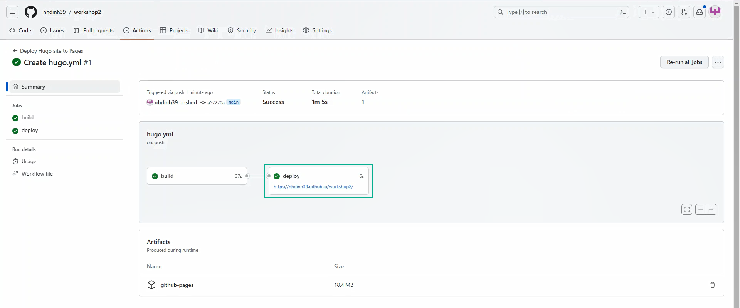Switch to the Wiki tab
740x308 pixels.
(x=208, y=30)
